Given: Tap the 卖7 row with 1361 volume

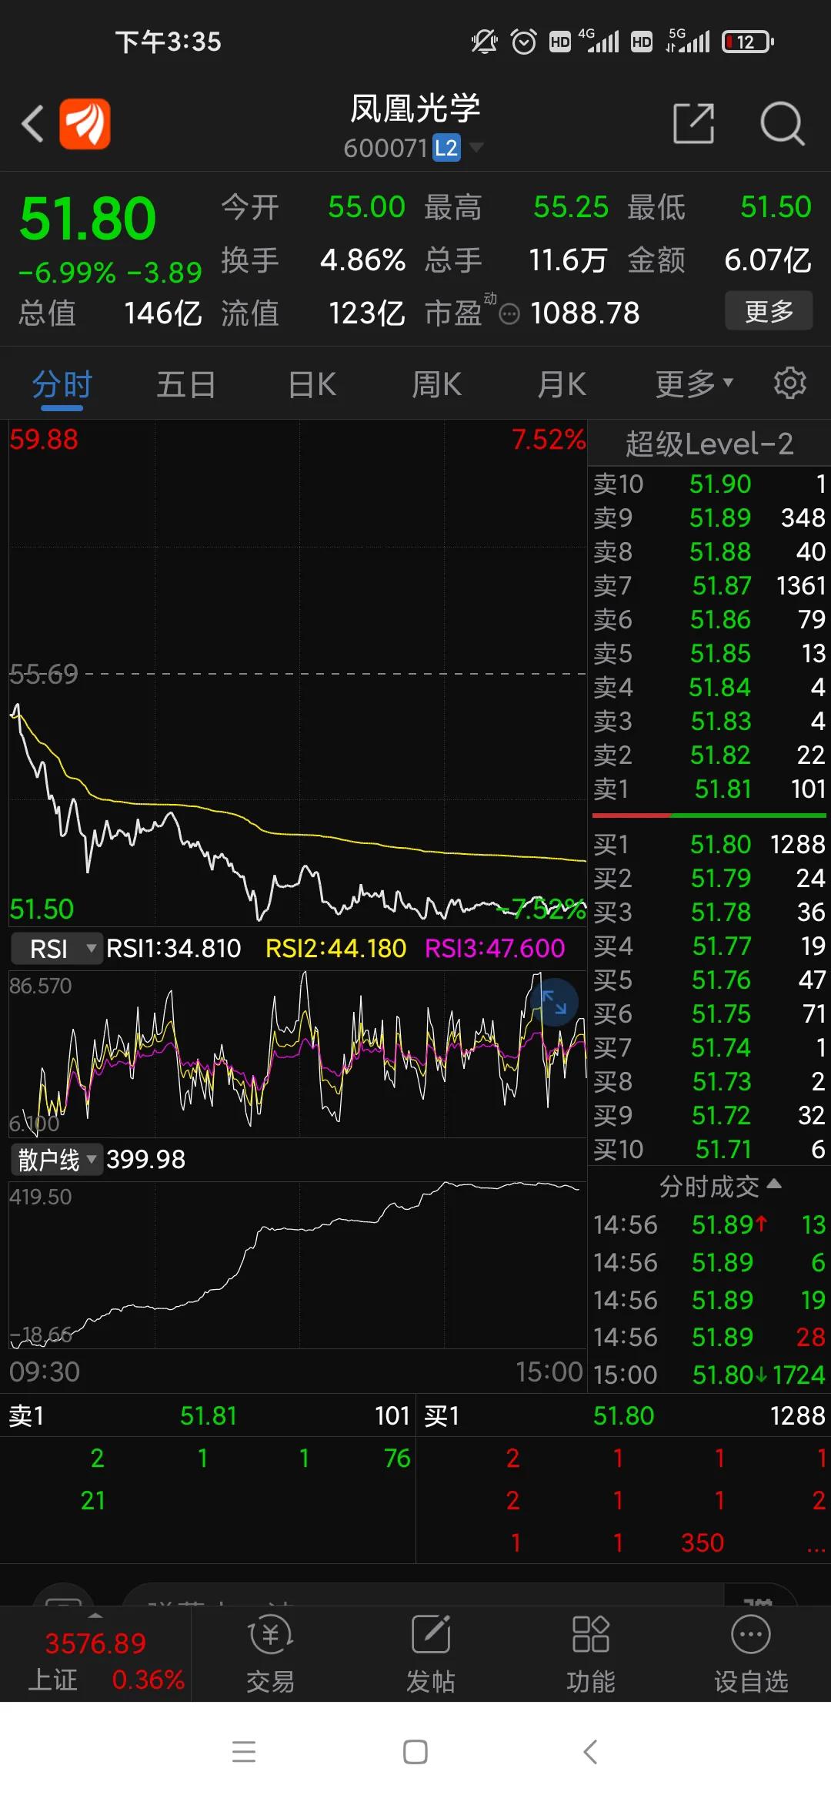Looking at the screenshot, I should point(709,585).
